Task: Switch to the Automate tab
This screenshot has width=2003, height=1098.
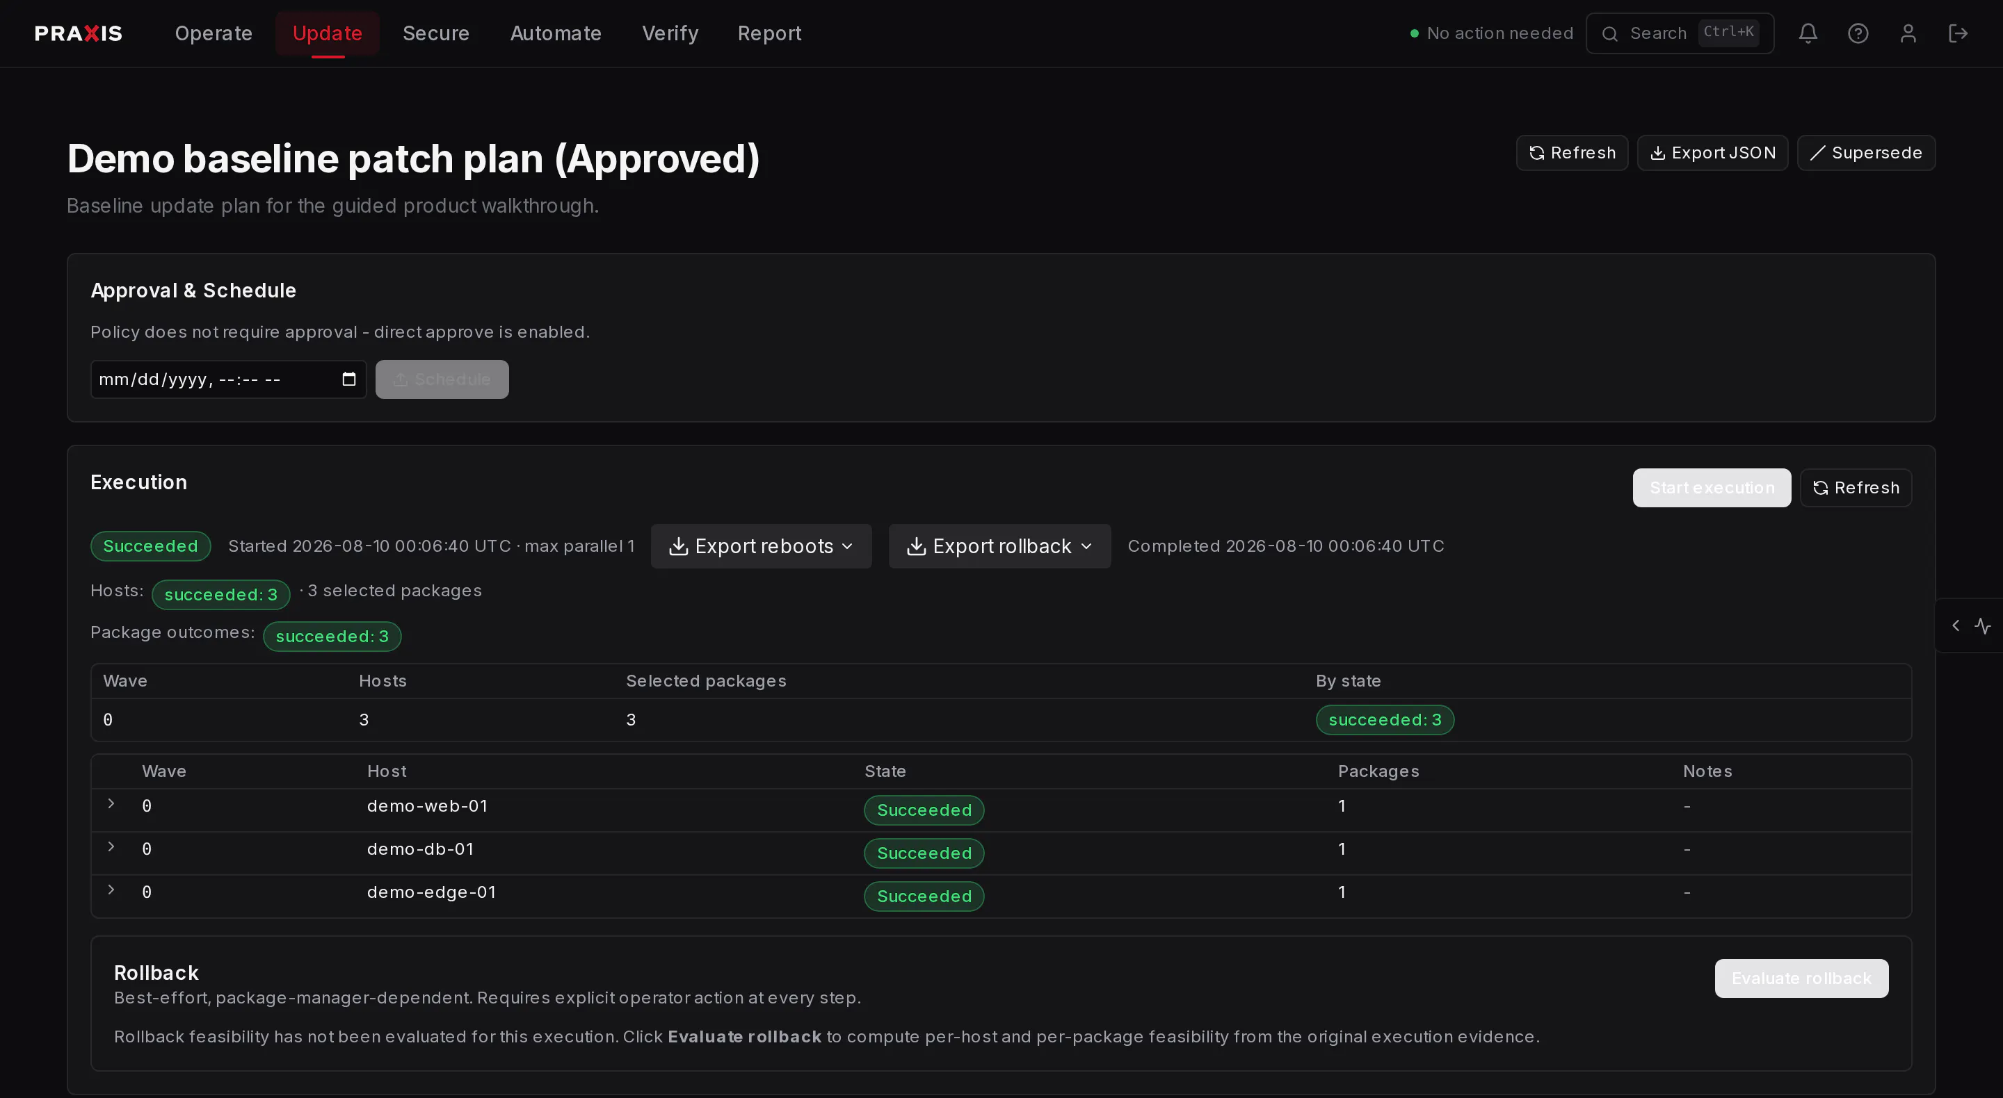Action: click(555, 33)
